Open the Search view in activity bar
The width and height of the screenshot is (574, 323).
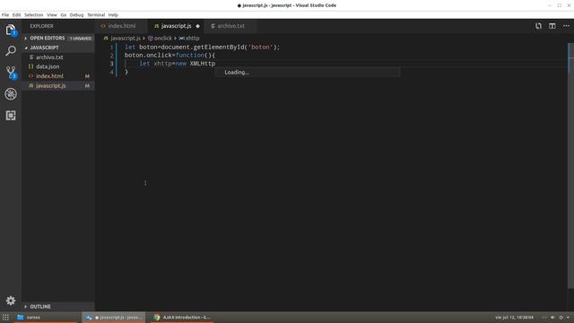[11, 50]
